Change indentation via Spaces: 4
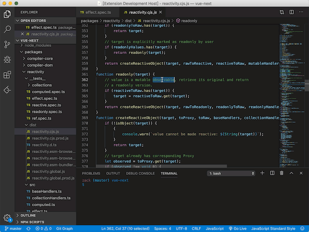This screenshot has height=232, width=309. click(163, 228)
